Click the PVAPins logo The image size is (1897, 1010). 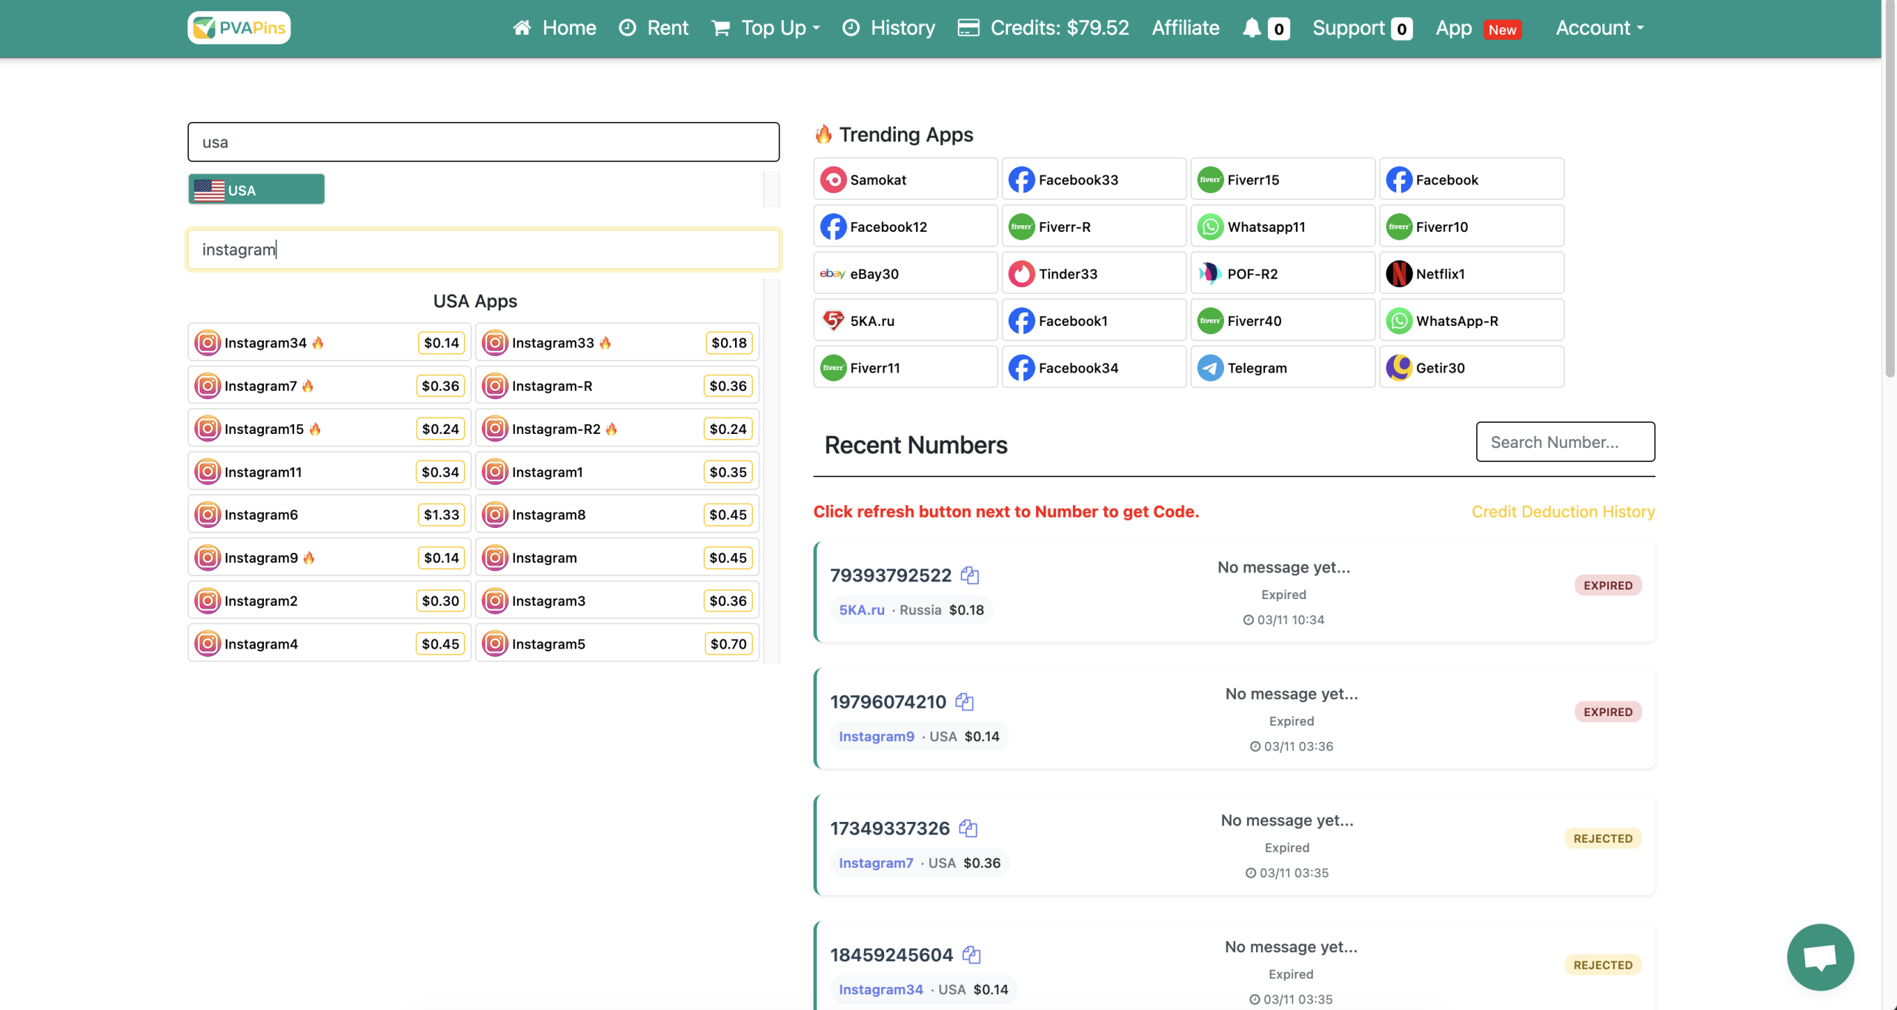(x=239, y=28)
